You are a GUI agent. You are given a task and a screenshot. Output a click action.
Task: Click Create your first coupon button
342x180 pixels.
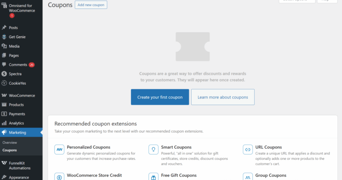160,97
